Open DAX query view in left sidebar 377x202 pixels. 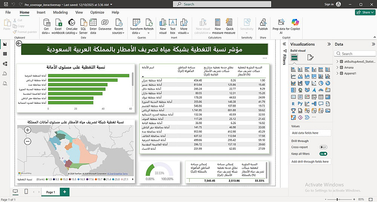(5, 73)
